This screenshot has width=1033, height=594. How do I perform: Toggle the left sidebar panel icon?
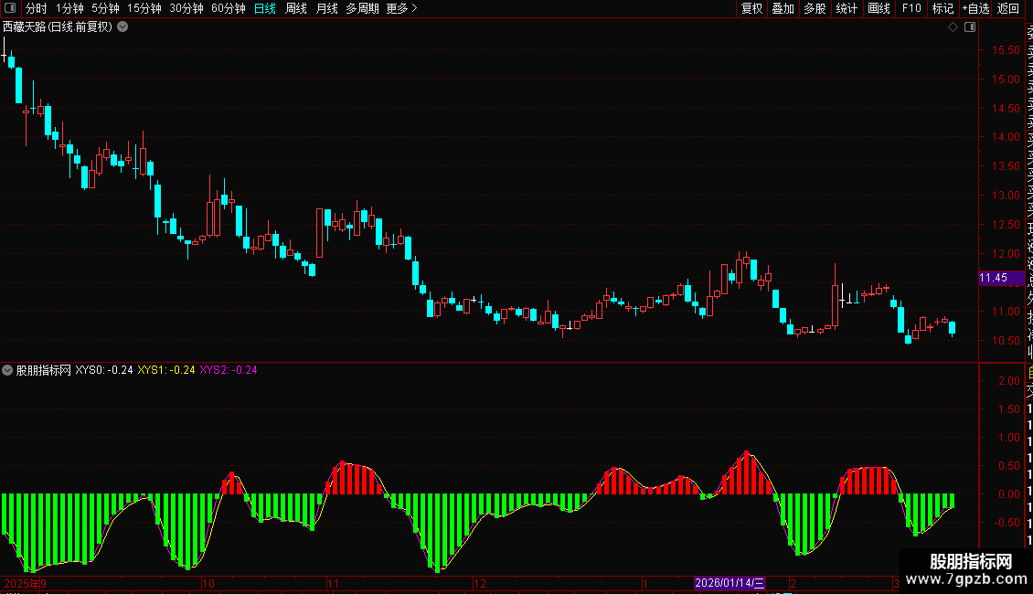(10, 8)
